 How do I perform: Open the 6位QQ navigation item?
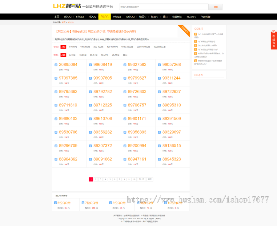pyautogui.click(x=80, y=17)
